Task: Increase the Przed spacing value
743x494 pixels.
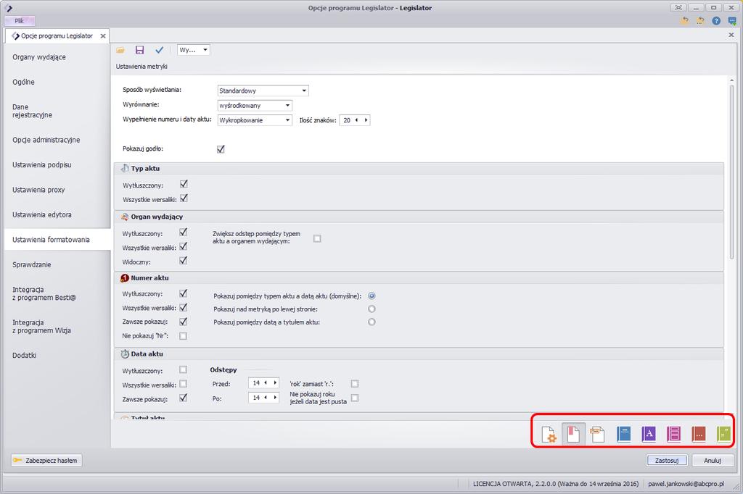Action: (x=275, y=382)
